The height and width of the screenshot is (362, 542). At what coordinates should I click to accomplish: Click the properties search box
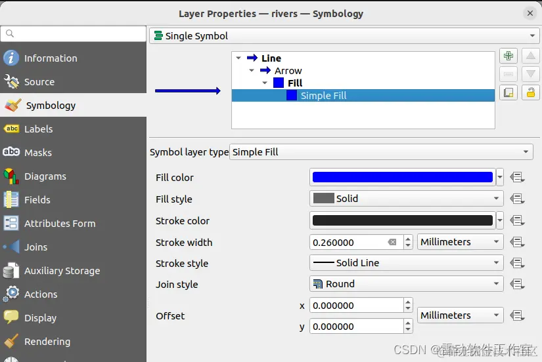pyautogui.click(x=74, y=33)
